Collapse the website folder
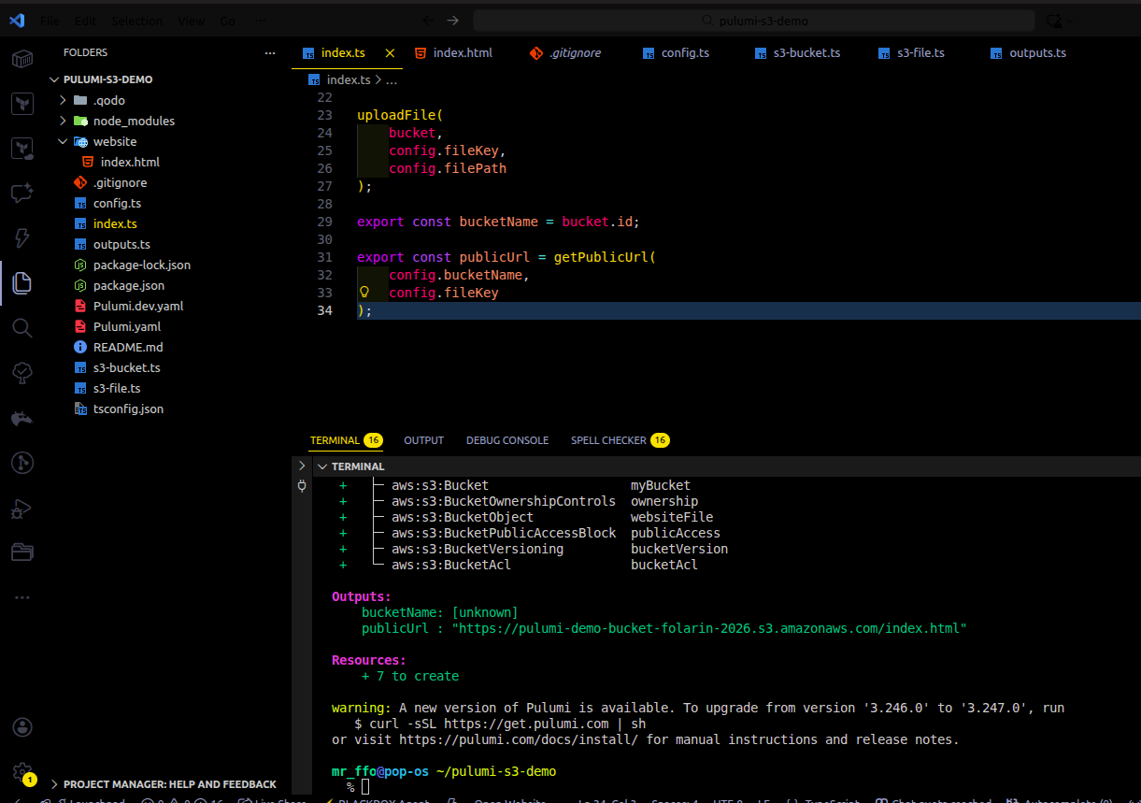Image resolution: width=1141 pixels, height=803 pixels. (63, 141)
